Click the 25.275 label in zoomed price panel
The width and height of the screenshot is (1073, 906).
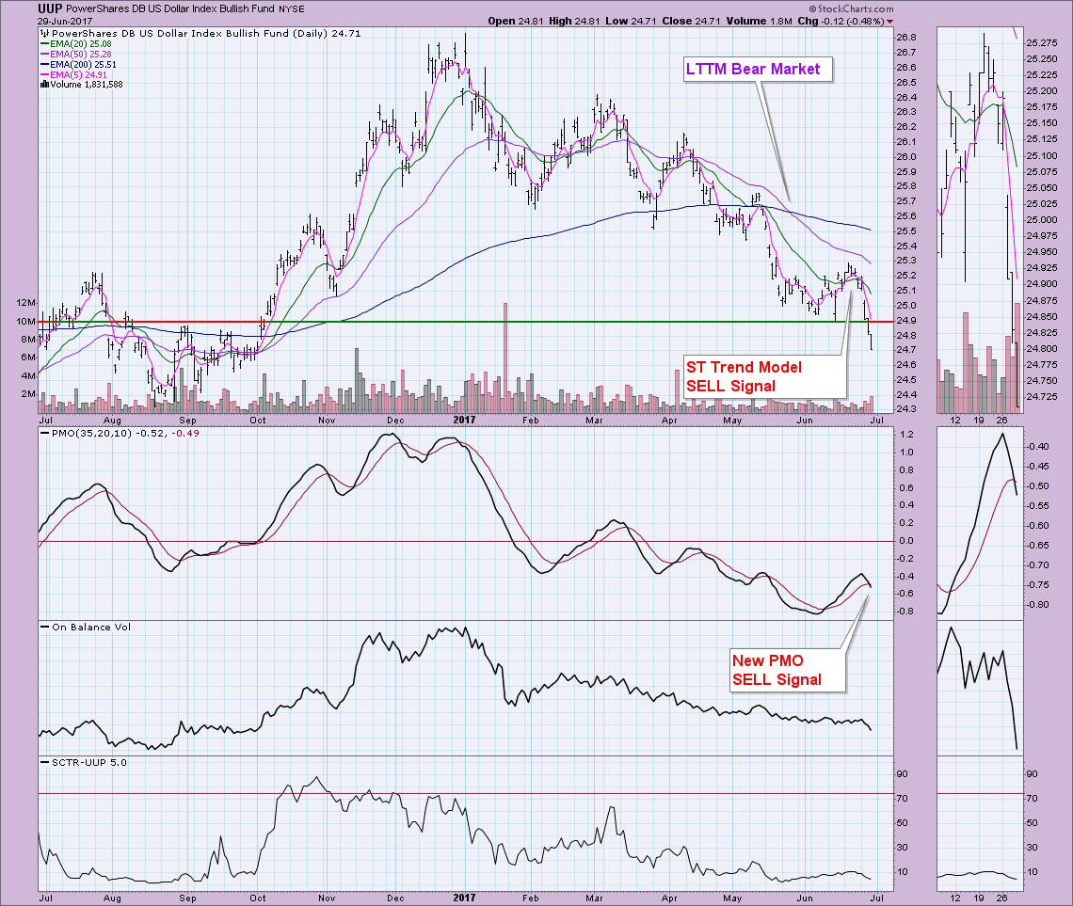tap(1041, 42)
